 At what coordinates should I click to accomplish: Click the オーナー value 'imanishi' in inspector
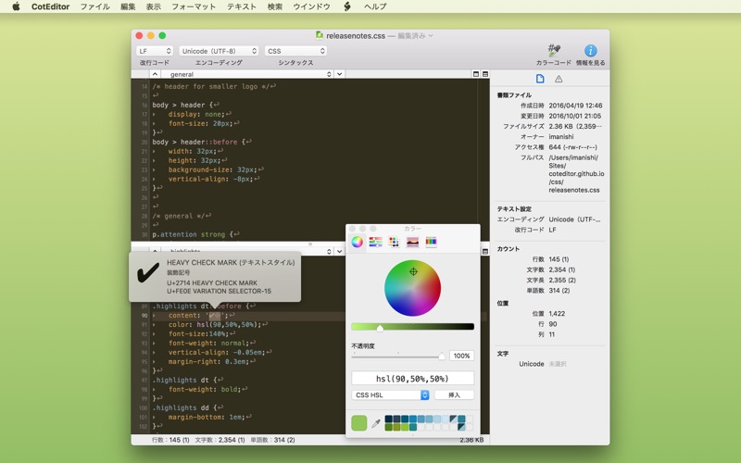pyautogui.click(x=561, y=136)
